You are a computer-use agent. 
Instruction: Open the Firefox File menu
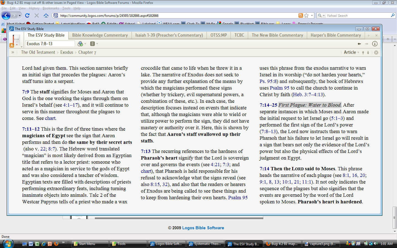point(4,8)
